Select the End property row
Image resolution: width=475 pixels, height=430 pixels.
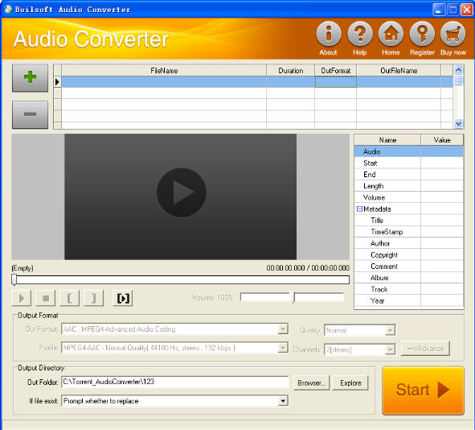tap(408, 175)
